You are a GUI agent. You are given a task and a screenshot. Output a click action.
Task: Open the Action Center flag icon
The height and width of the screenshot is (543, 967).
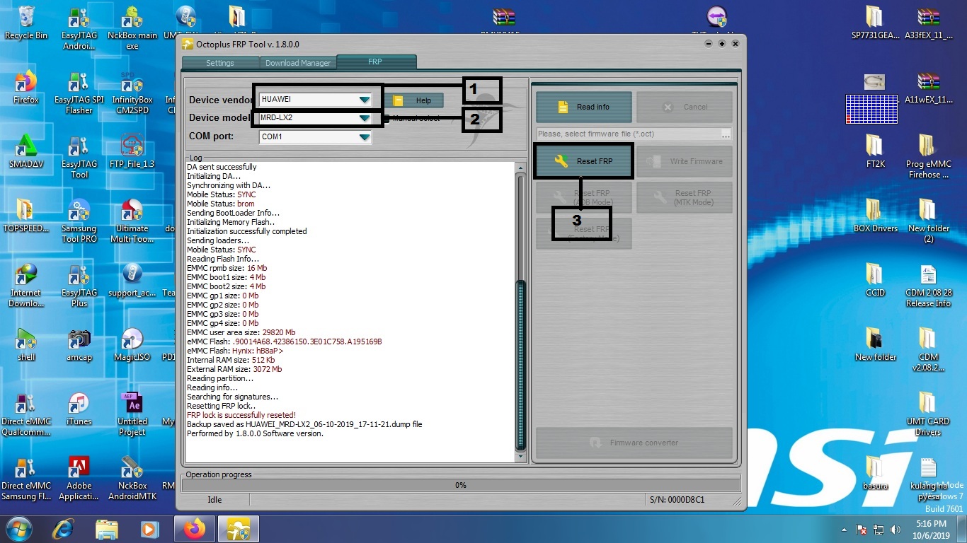(862, 530)
